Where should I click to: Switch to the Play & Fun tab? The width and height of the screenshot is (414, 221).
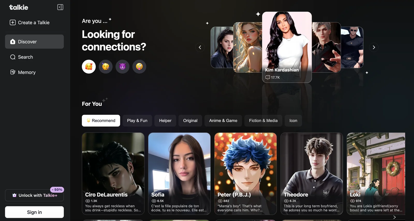click(x=137, y=120)
